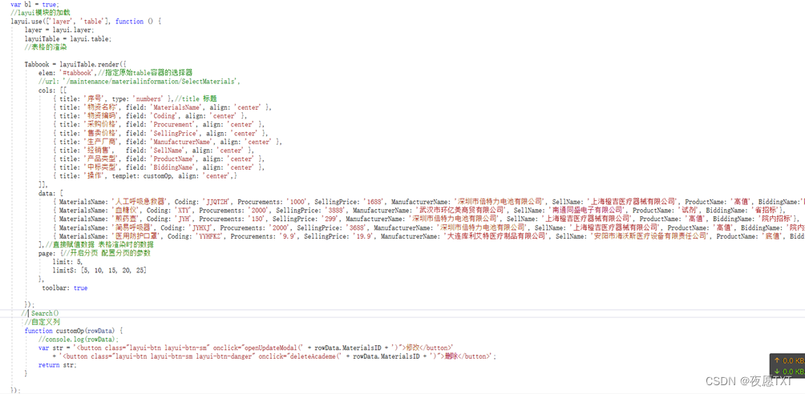Click the comment '//layui模块的加载'
This screenshot has height=394, width=805.
point(41,12)
